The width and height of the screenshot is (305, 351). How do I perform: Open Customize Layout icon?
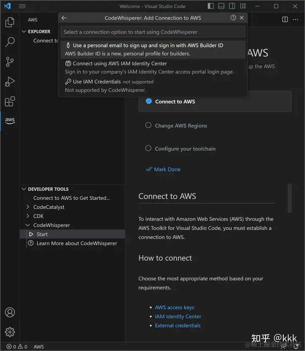tap(243, 6)
